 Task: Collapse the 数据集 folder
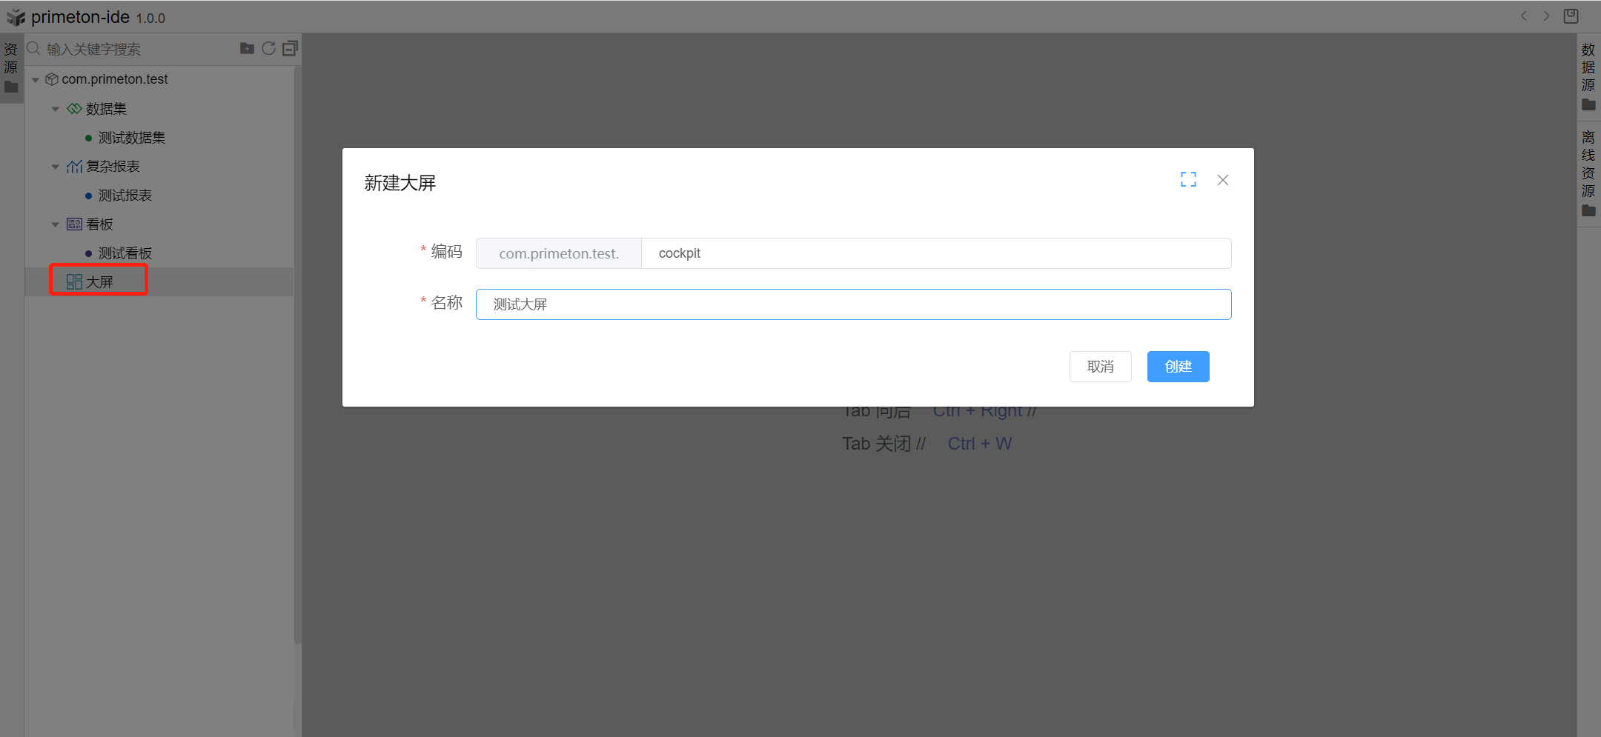(x=56, y=109)
